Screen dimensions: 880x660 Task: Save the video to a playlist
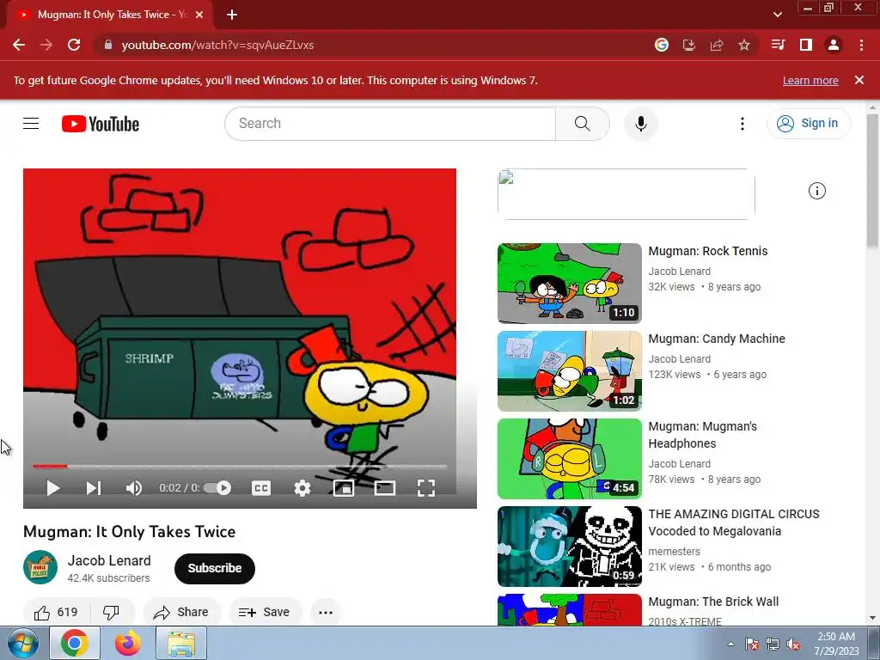[x=265, y=612]
